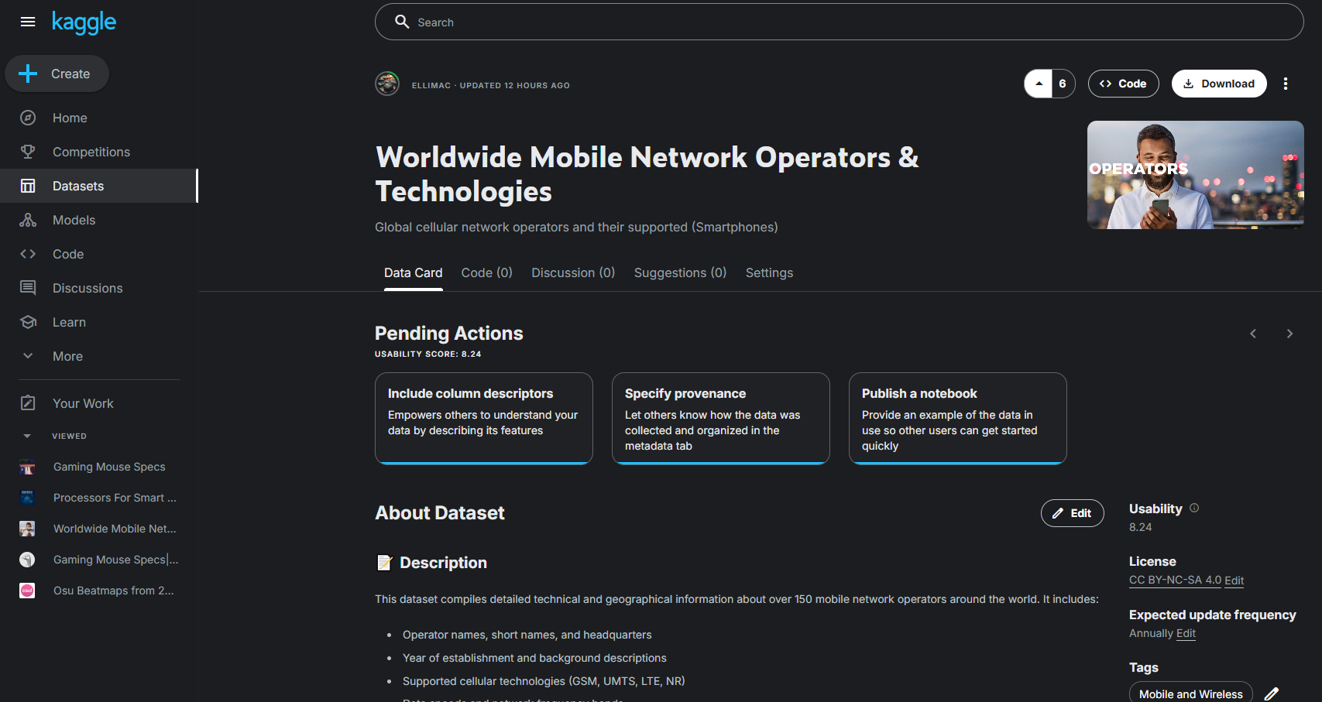Open Models in the sidebar

pyautogui.click(x=99, y=220)
